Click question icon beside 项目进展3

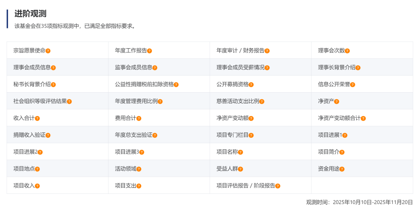tap(142, 152)
